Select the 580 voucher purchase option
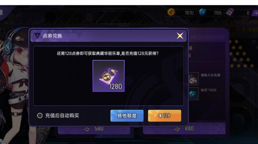258x144 pixels. pyautogui.click(x=94, y=129)
